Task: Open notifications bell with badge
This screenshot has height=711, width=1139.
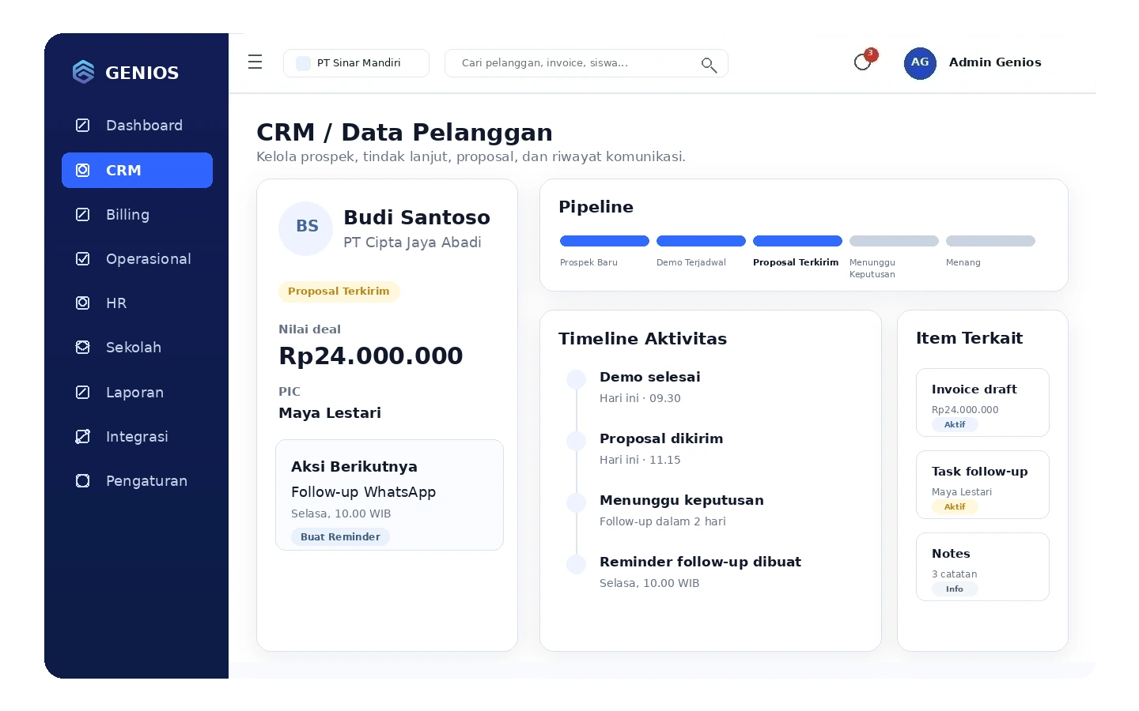Action: 865,60
